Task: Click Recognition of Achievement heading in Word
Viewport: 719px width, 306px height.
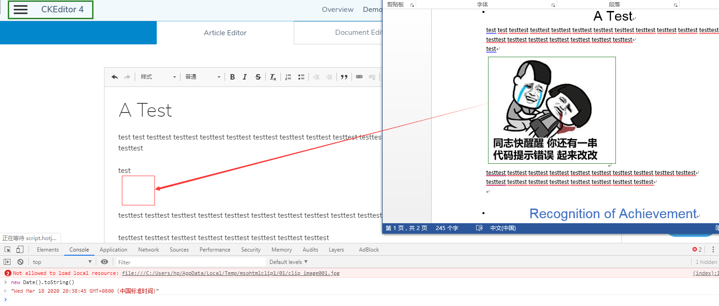Action: coord(613,214)
